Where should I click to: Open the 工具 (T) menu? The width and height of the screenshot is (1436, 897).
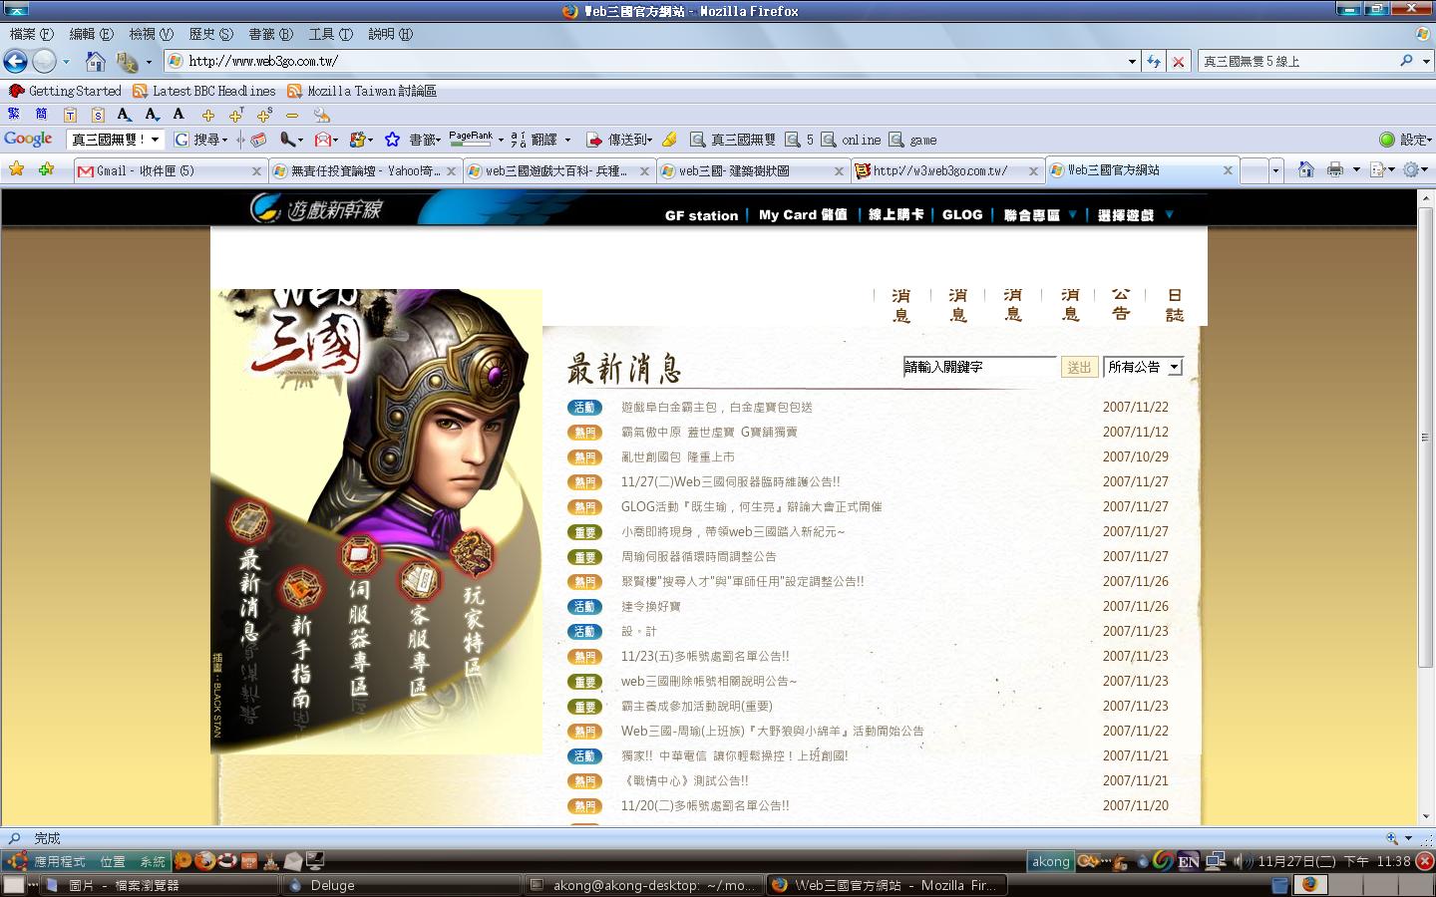(x=331, y=34)
